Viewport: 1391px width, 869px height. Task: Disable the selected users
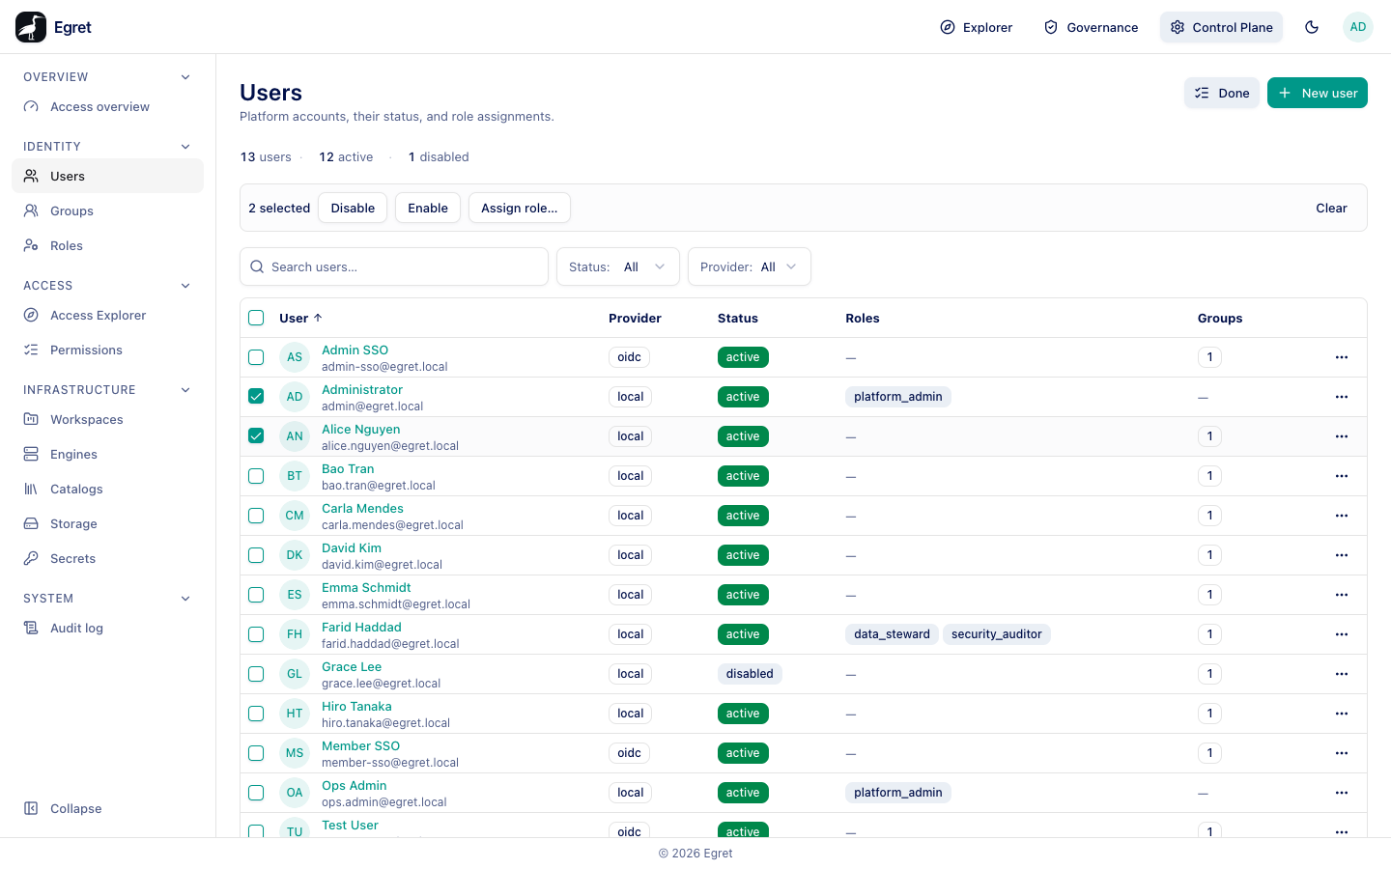(x=353, y=208)
